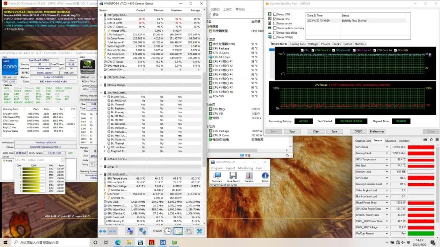Collapse the GPU [#0] sensor group
The image size is (440, 247).
(101, 174)
